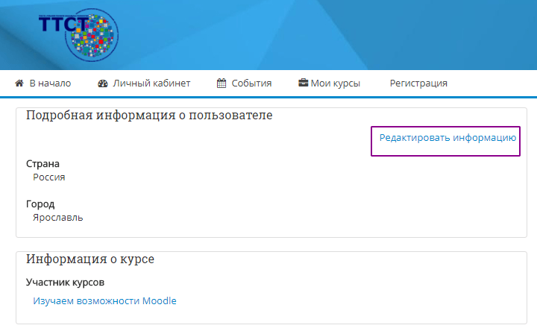537x334 pixels.
Task: Go to Личный кабинет in navigation
Action: (x=151, y=83)
